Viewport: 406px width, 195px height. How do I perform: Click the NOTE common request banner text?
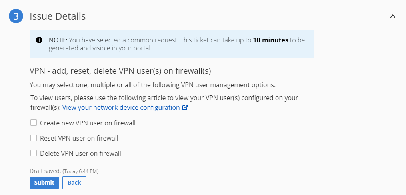pyautogui.click(x=176, y=44)
